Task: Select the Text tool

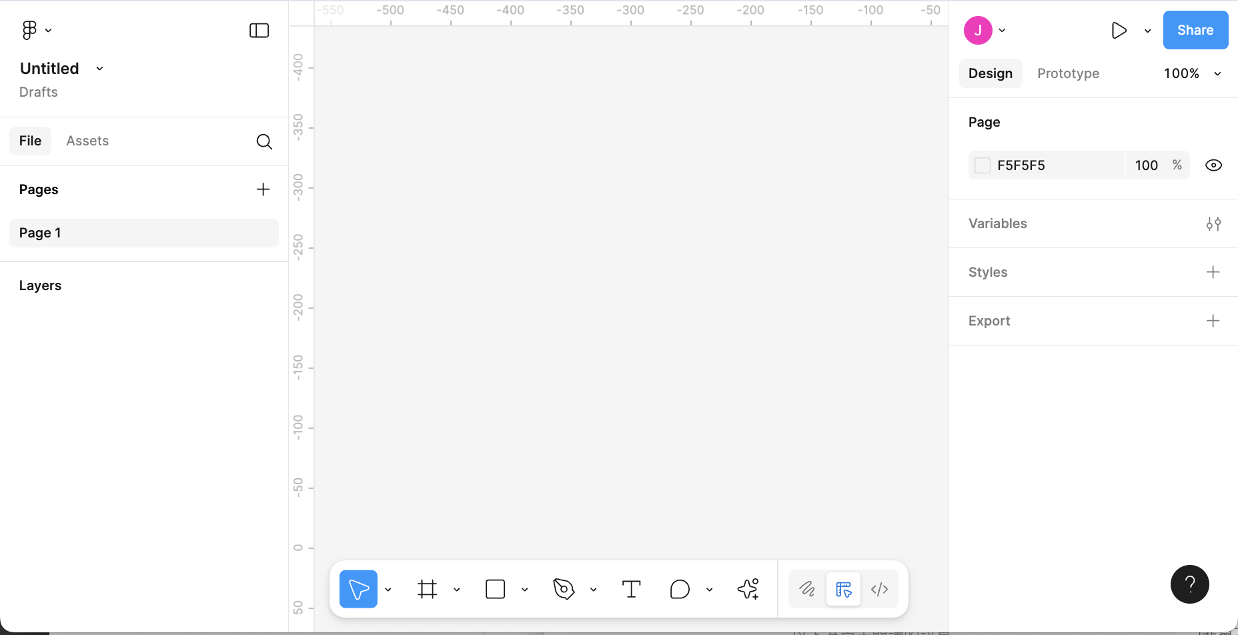Action: click(631, 589)
